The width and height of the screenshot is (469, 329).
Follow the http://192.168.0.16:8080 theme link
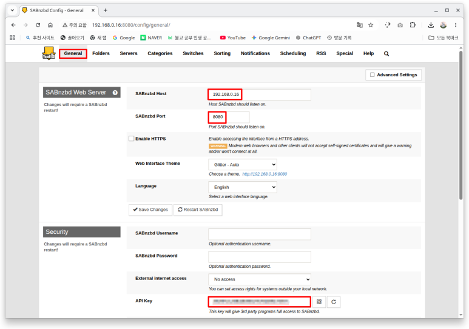pos(265,174)
